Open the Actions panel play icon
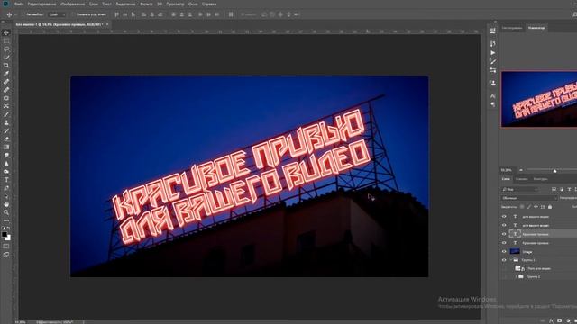 click(493, 52)
